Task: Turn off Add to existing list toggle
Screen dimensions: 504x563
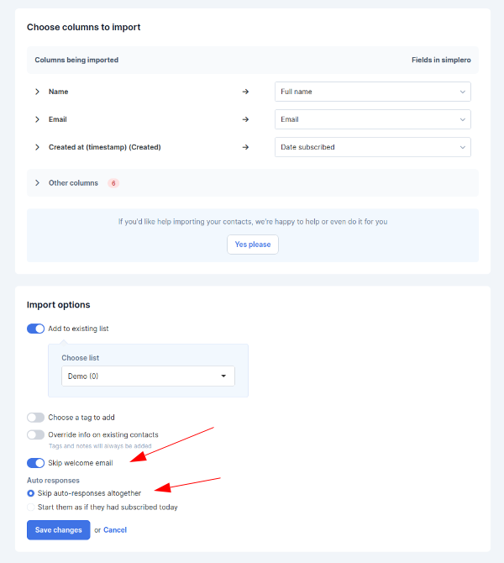Action: click(x=35, y=329)
